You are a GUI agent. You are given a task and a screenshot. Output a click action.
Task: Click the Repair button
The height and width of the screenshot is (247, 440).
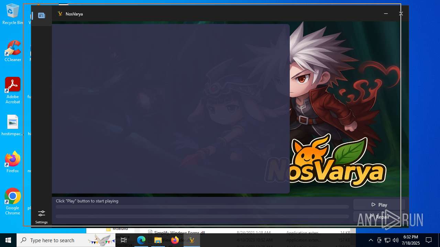tap(379, 217)
